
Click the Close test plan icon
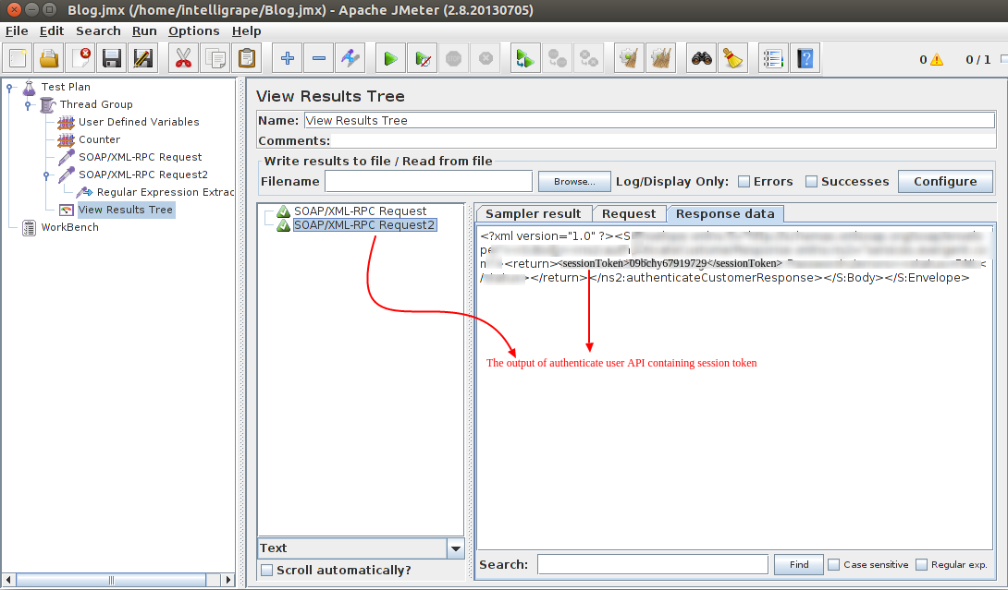[x=81, y=58]
